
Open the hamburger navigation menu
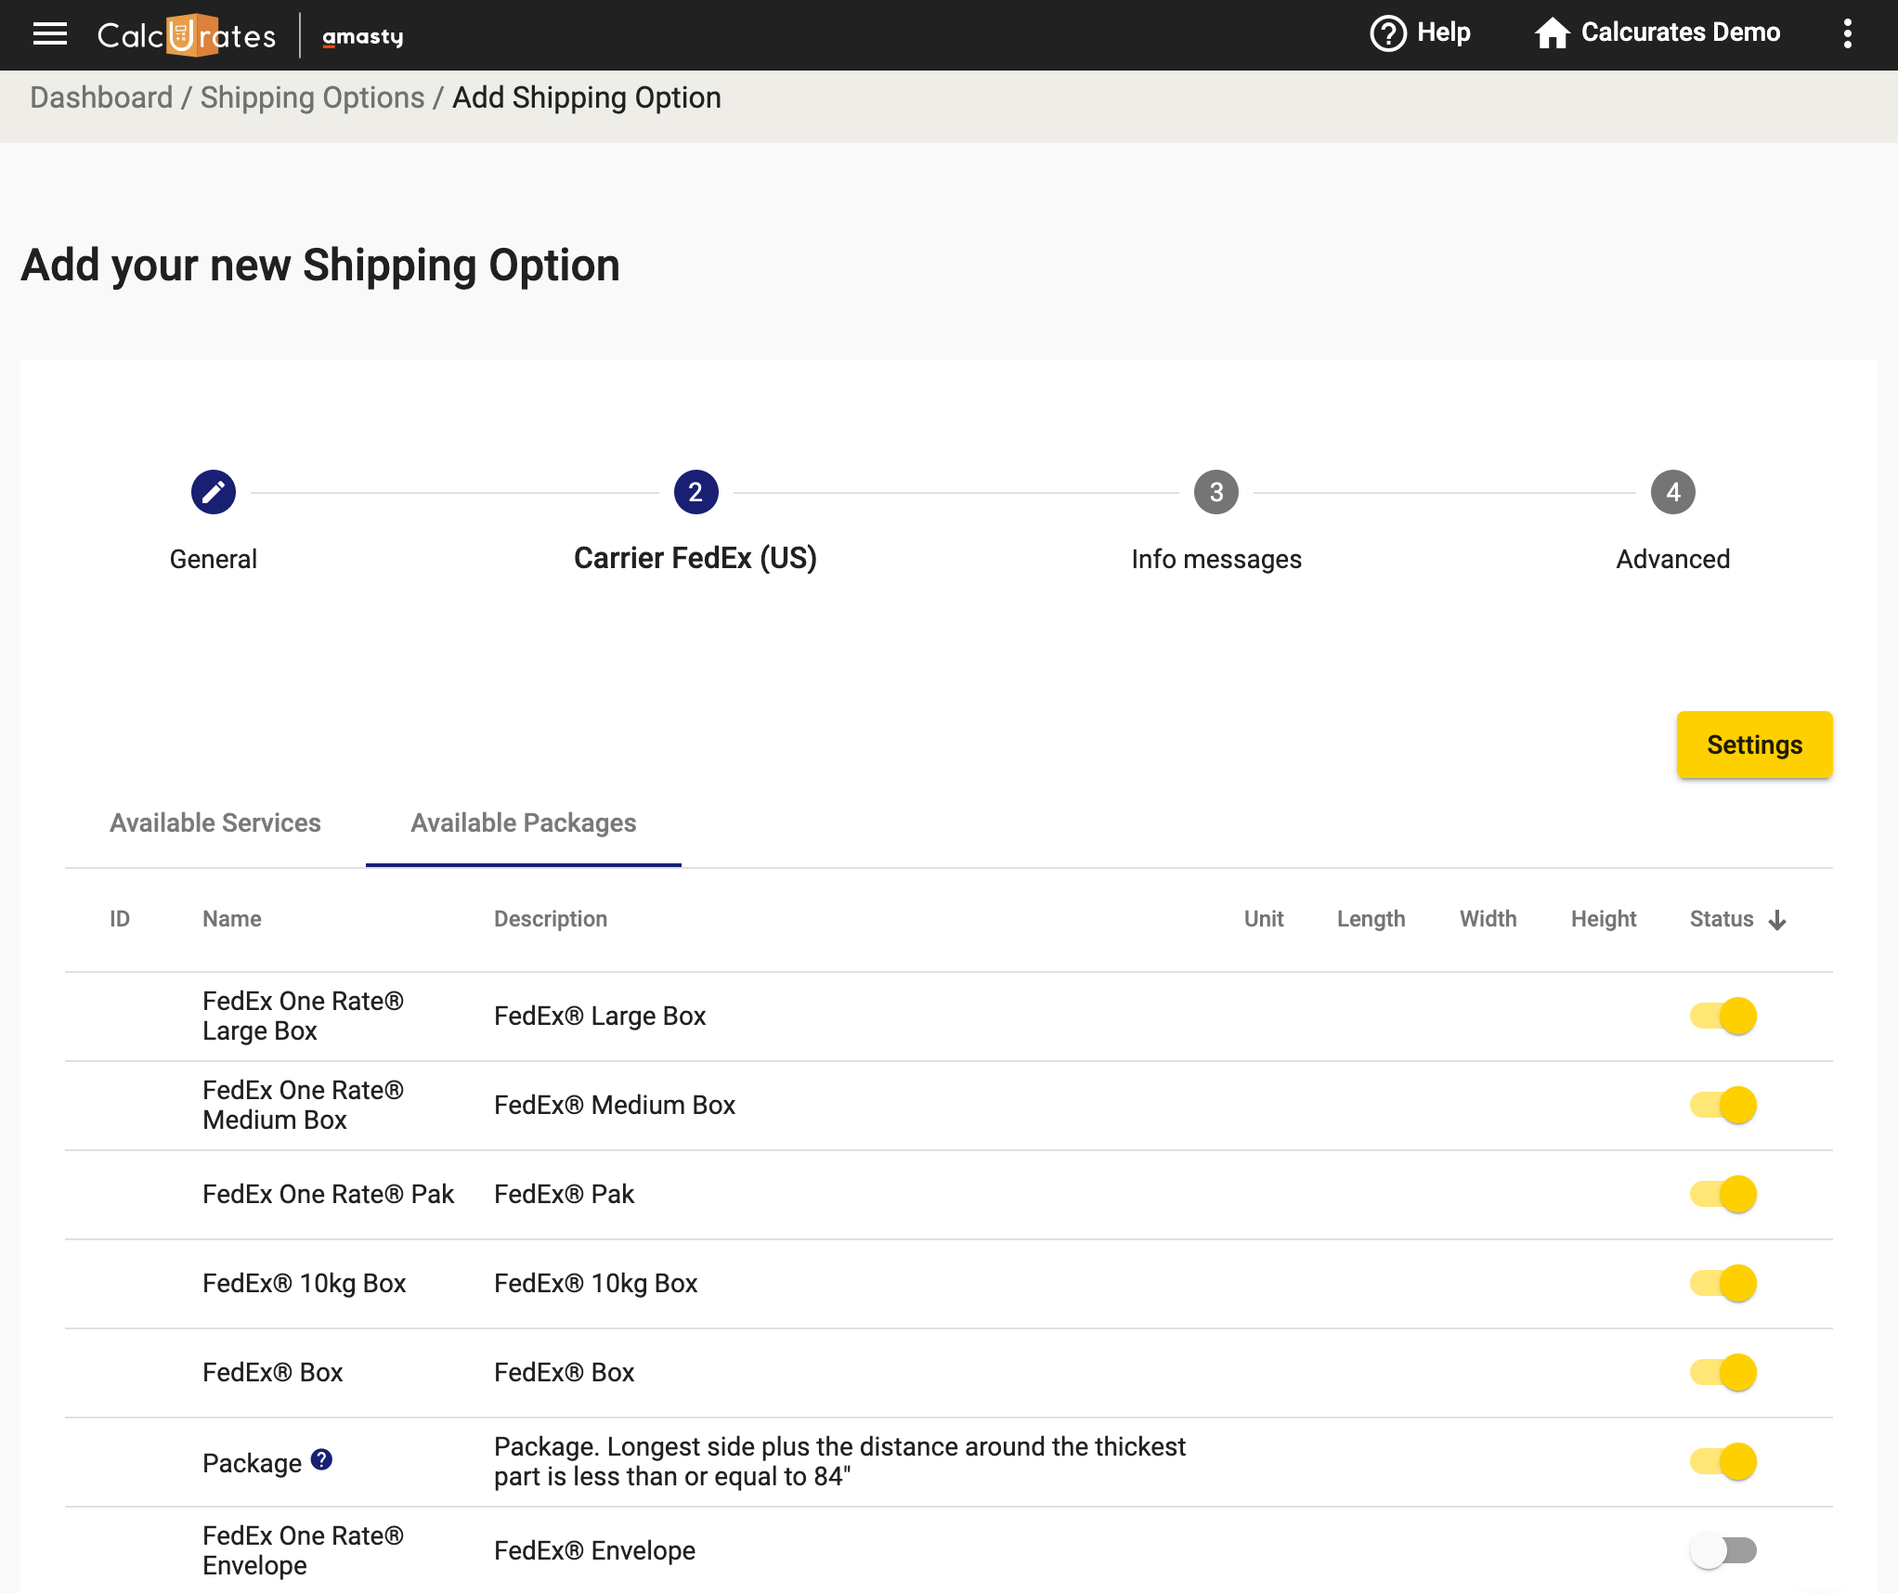coord(50,34)
